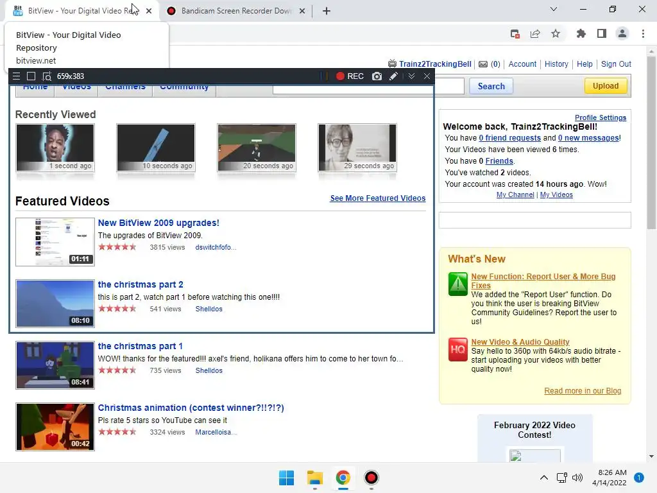657x493 pixels.
Task: Open dswitchfofo... uploader channel link
Action: [x=216, y=247]
